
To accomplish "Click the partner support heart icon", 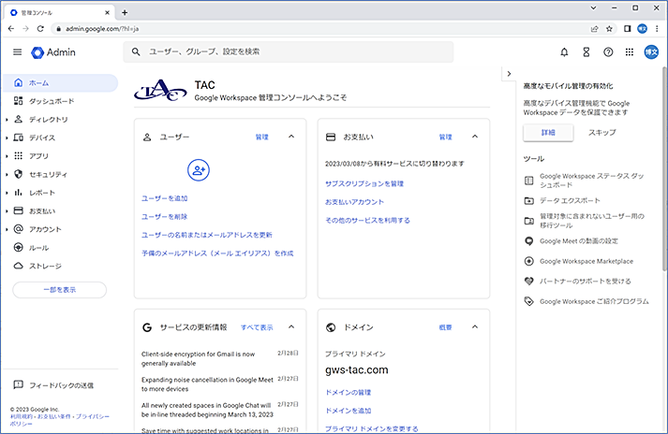I will tap(528, 282).
